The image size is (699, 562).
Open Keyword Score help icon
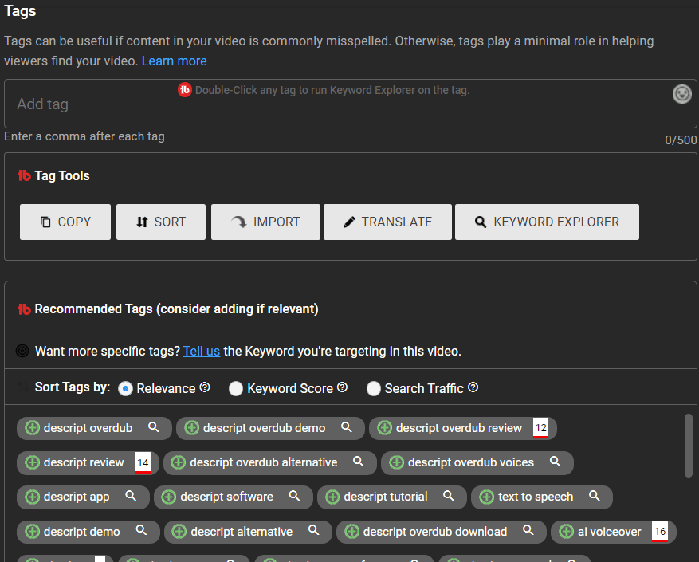click(x=343, y=387)
